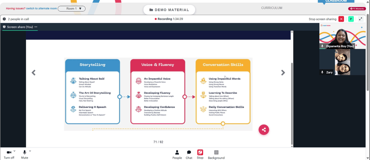This screenshot has height=160, width=370.
Task: Click 2 people in call label
Action: point(18,19)
